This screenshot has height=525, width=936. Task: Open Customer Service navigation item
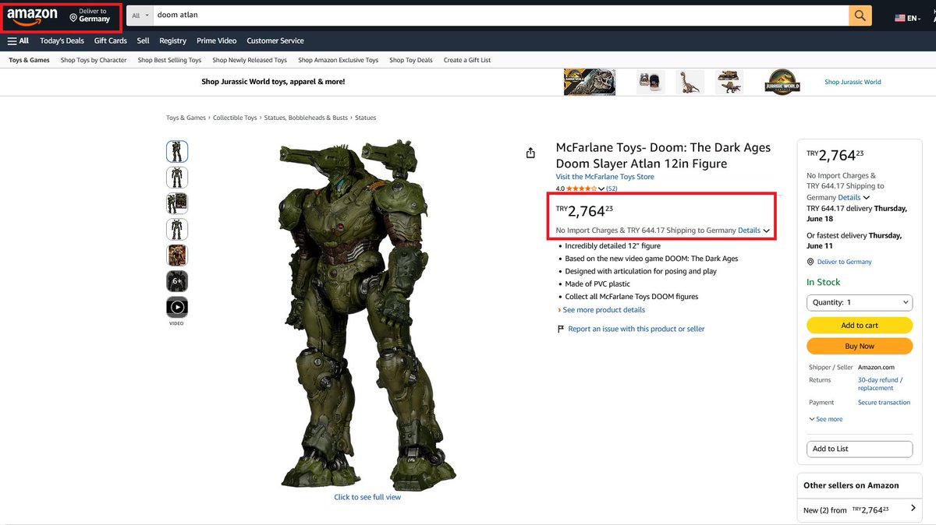point(275,41)
